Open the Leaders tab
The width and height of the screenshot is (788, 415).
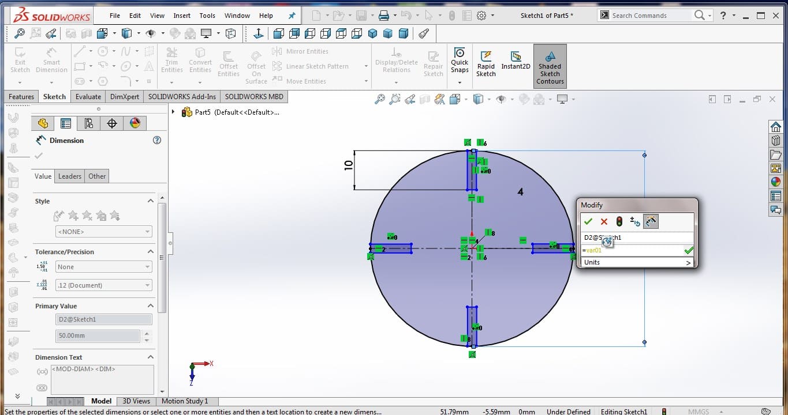click(70, 176)
